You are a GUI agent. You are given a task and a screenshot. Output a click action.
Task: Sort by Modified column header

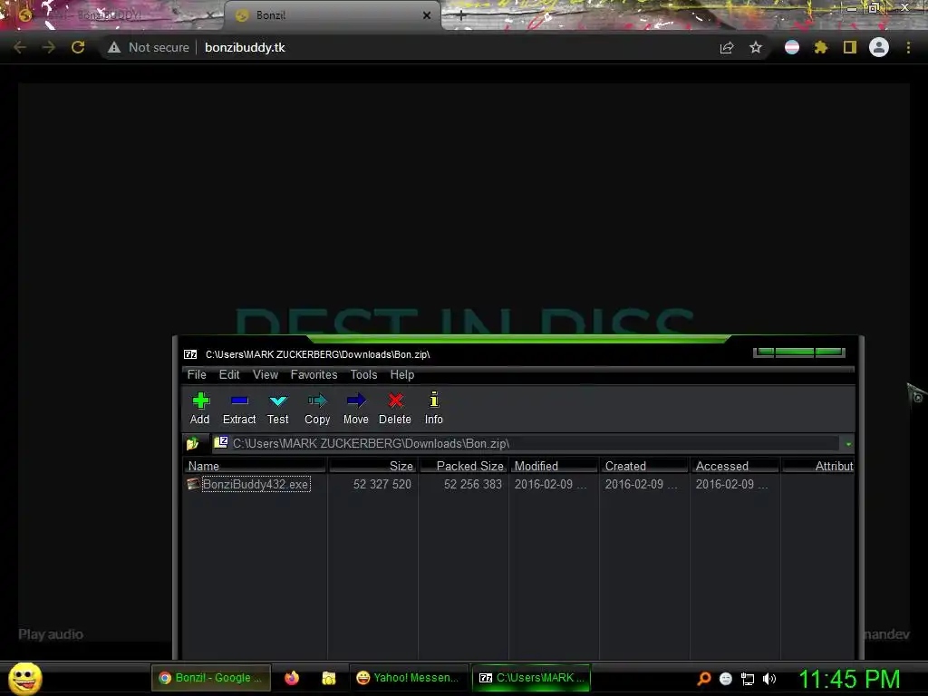[554, 466]
